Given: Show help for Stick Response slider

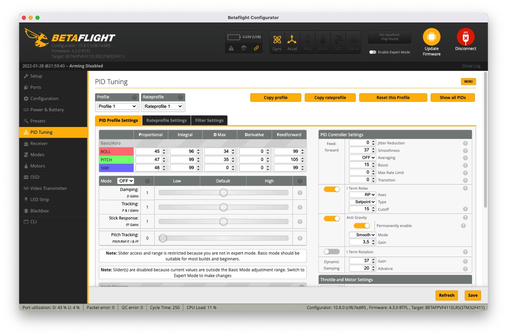Looking at the screenshot, I should [x=300, y=221].
